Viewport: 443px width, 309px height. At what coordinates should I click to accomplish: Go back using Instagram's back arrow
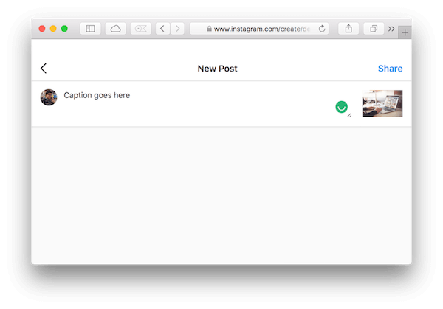[44, 69]
